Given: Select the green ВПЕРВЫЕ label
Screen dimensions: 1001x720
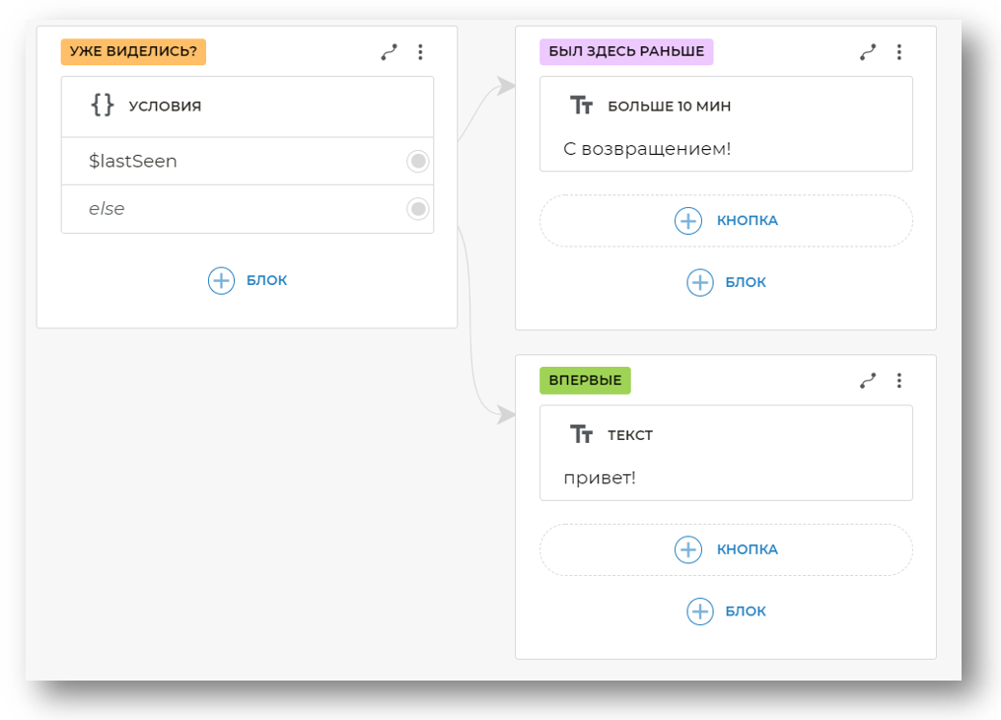Looking at the screenshot, I should (585, 381).
